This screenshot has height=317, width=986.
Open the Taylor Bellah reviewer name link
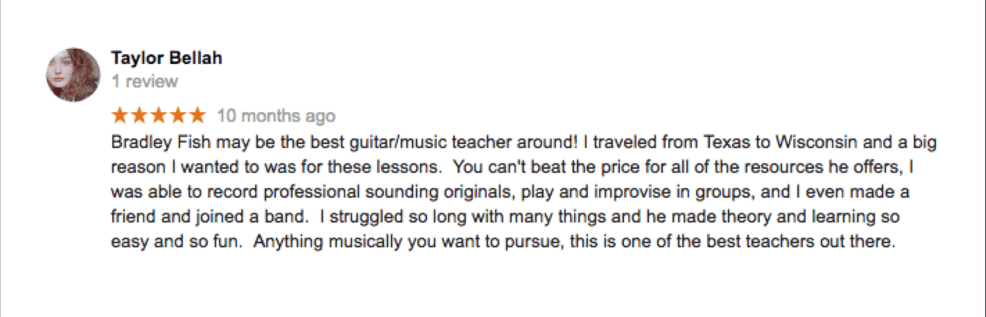click(166, 58)
